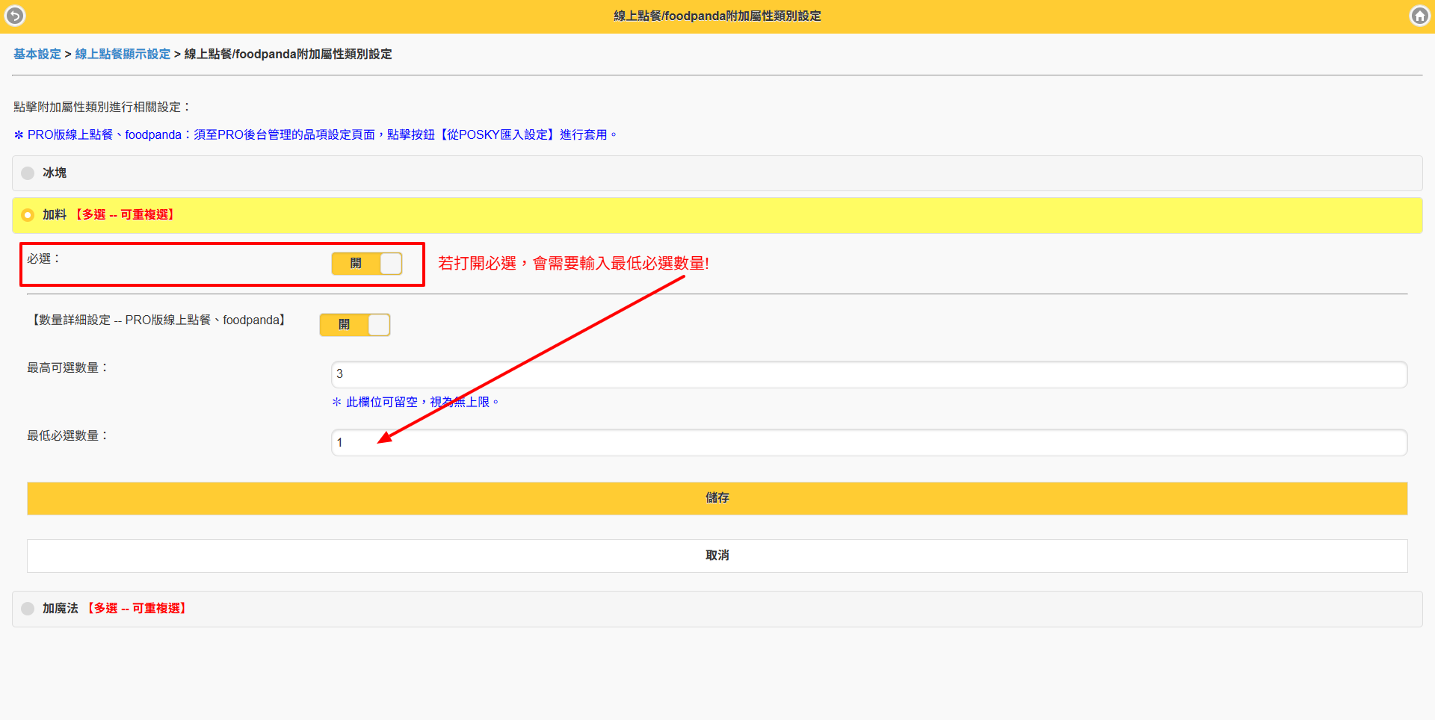Open the 基本設定 breadcrumb link

tap(37, 54)
